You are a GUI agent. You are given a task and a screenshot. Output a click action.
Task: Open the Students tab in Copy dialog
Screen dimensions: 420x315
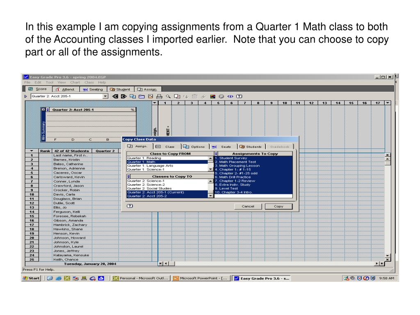(x=251, y=147)
